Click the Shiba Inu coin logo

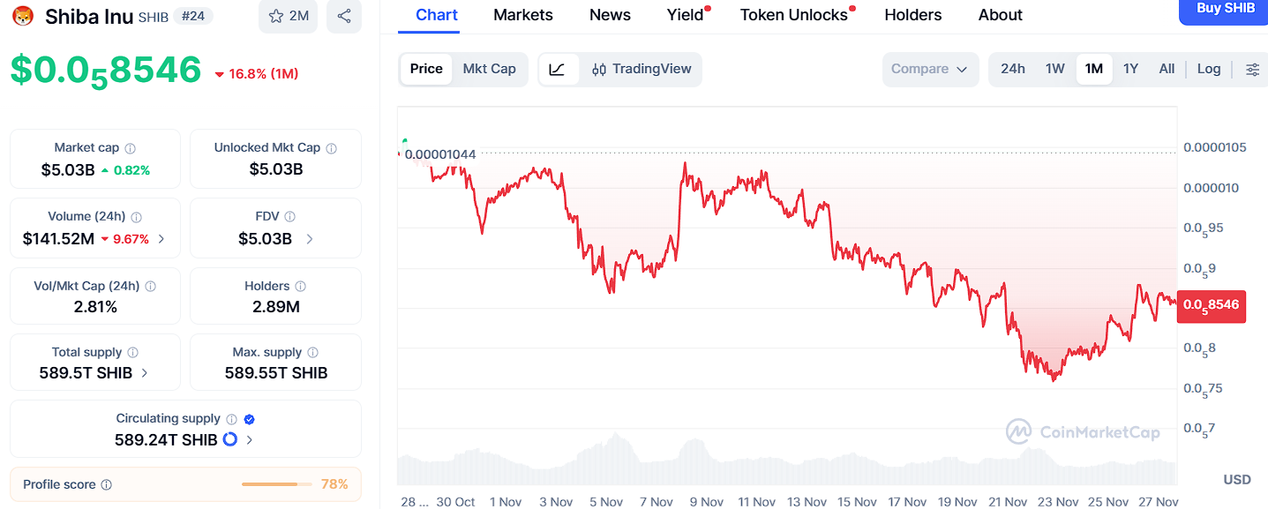tap(23, 16)
